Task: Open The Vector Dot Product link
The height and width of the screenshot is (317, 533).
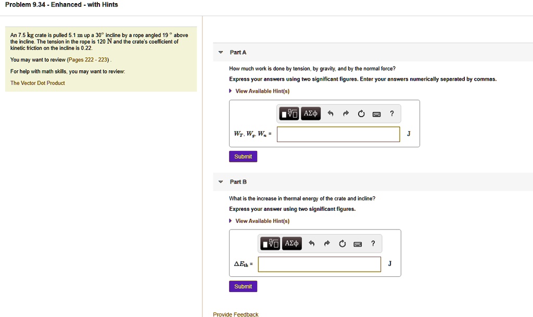Action: point(37,83)
